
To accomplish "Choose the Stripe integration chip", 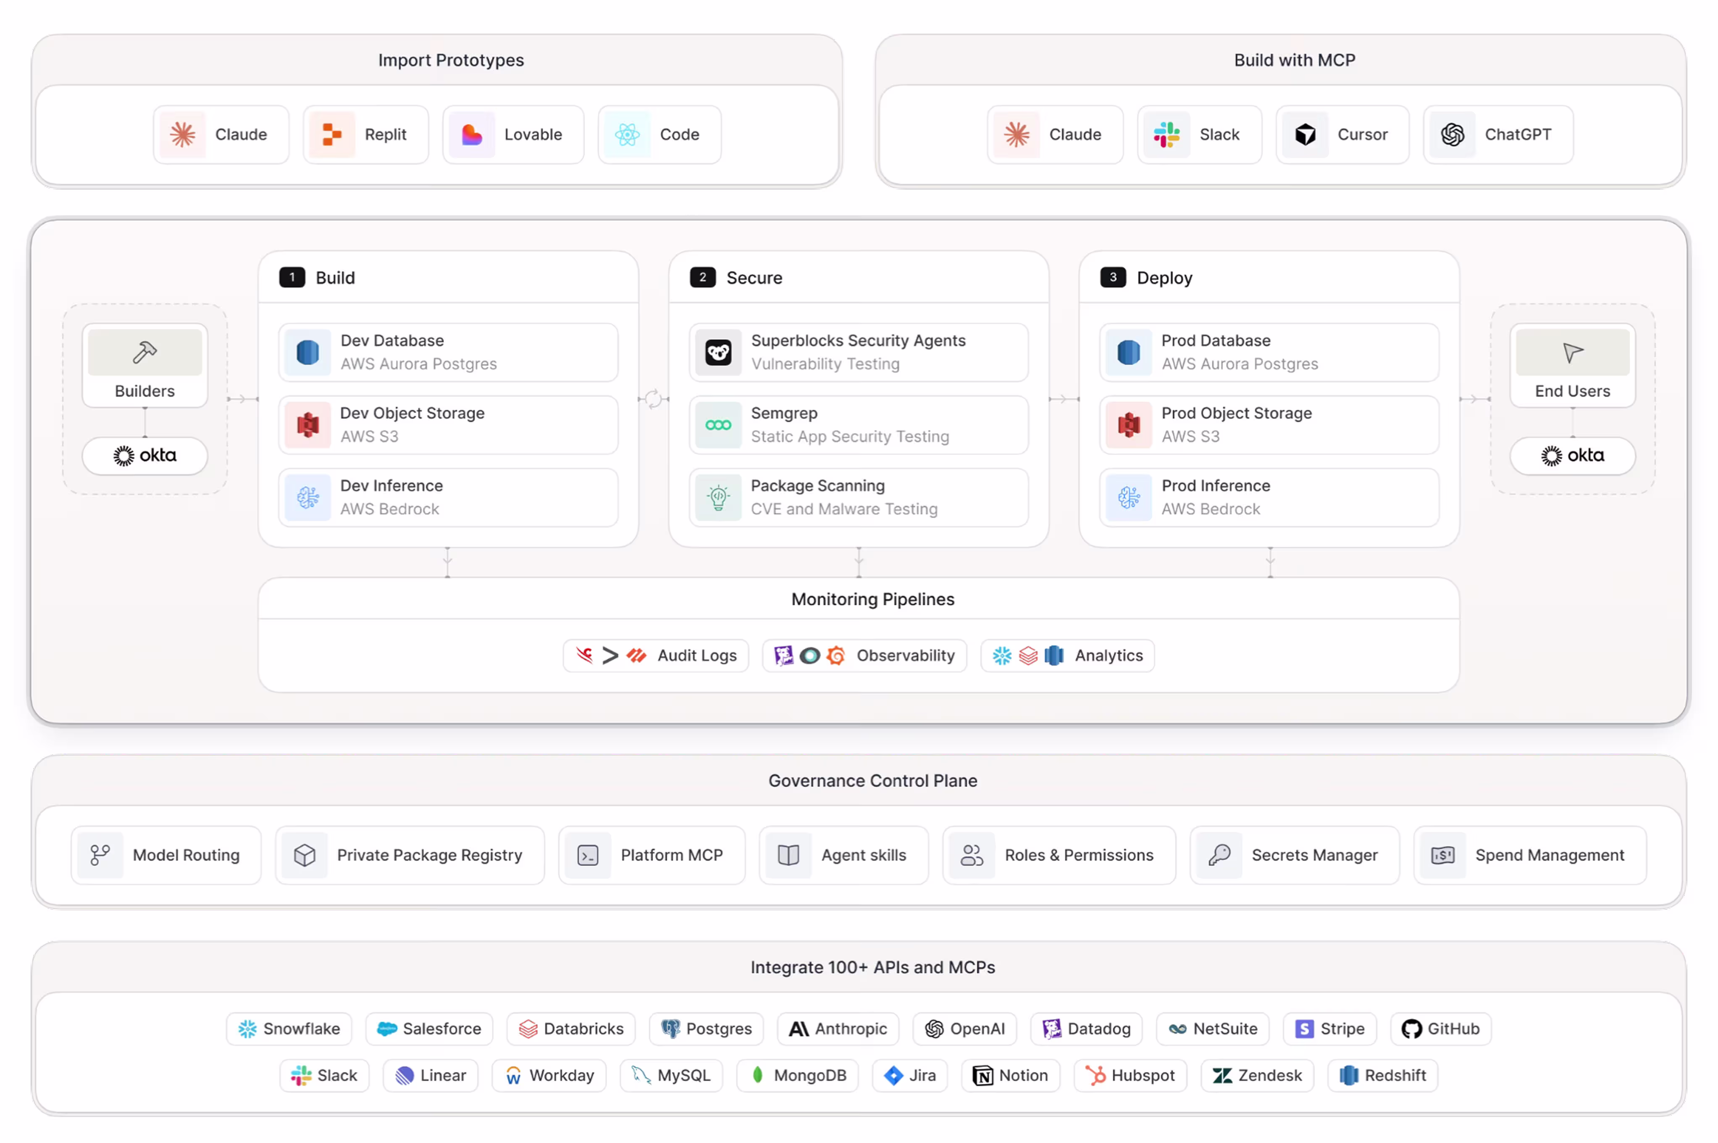I will click(x=1330, y=1029).
